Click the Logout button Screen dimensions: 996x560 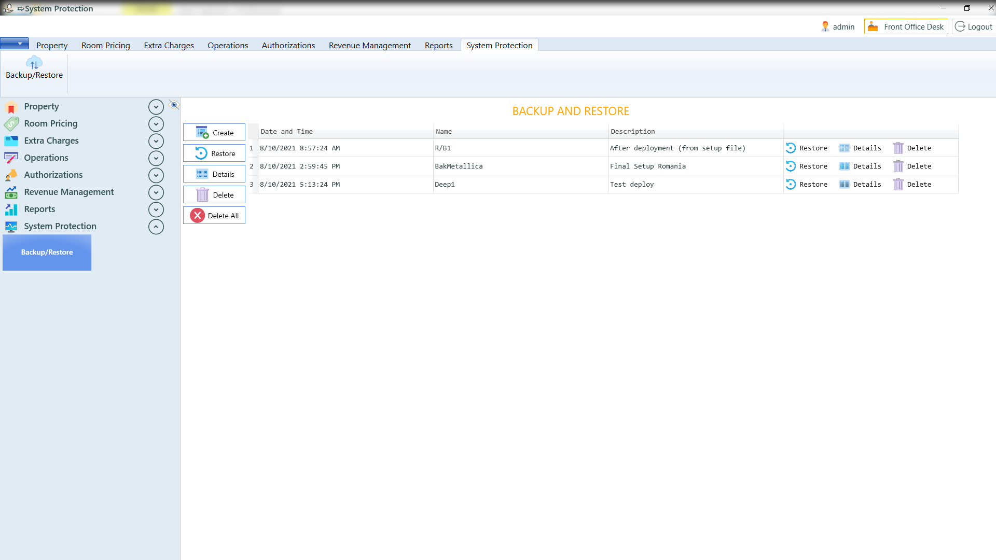click(x=974, y=26)
